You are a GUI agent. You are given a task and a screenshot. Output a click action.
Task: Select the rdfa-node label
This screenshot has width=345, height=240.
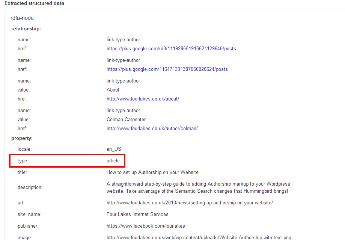point(22,18)
